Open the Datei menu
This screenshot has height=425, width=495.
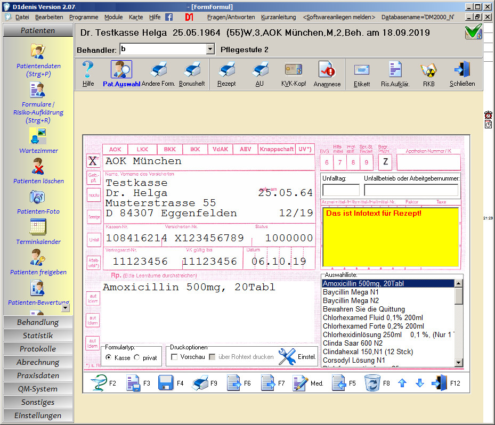coord(22,17)
